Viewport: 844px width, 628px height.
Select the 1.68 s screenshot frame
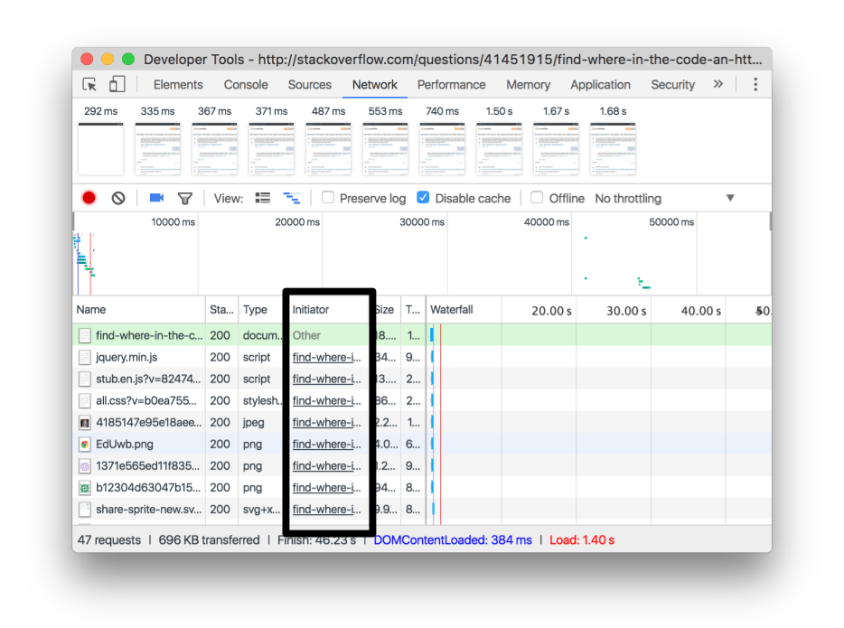click(x=613, y=149)
